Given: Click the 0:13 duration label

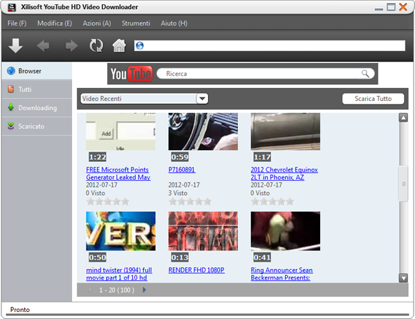Looking at the screenshot, I should (180, 257).
